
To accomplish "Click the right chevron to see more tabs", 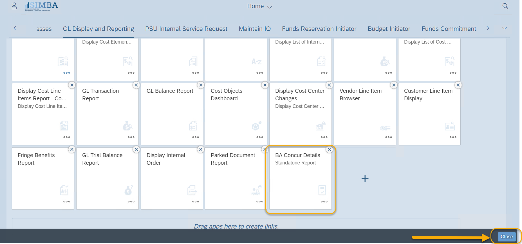I will pos(488,28).
